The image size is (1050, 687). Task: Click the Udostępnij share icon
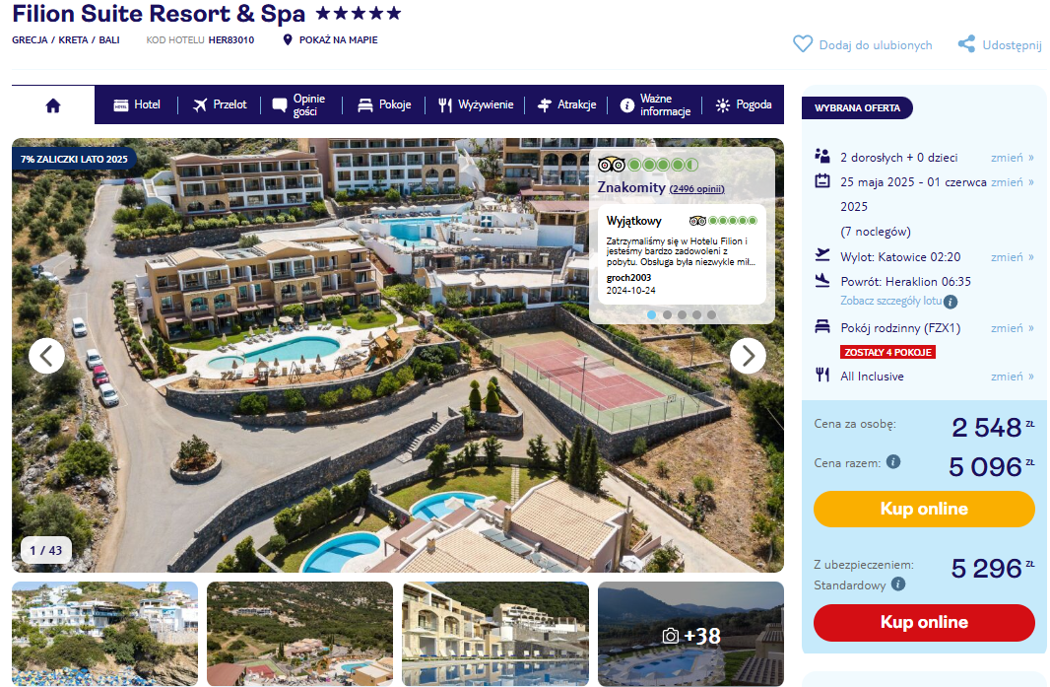pos(966,44)
